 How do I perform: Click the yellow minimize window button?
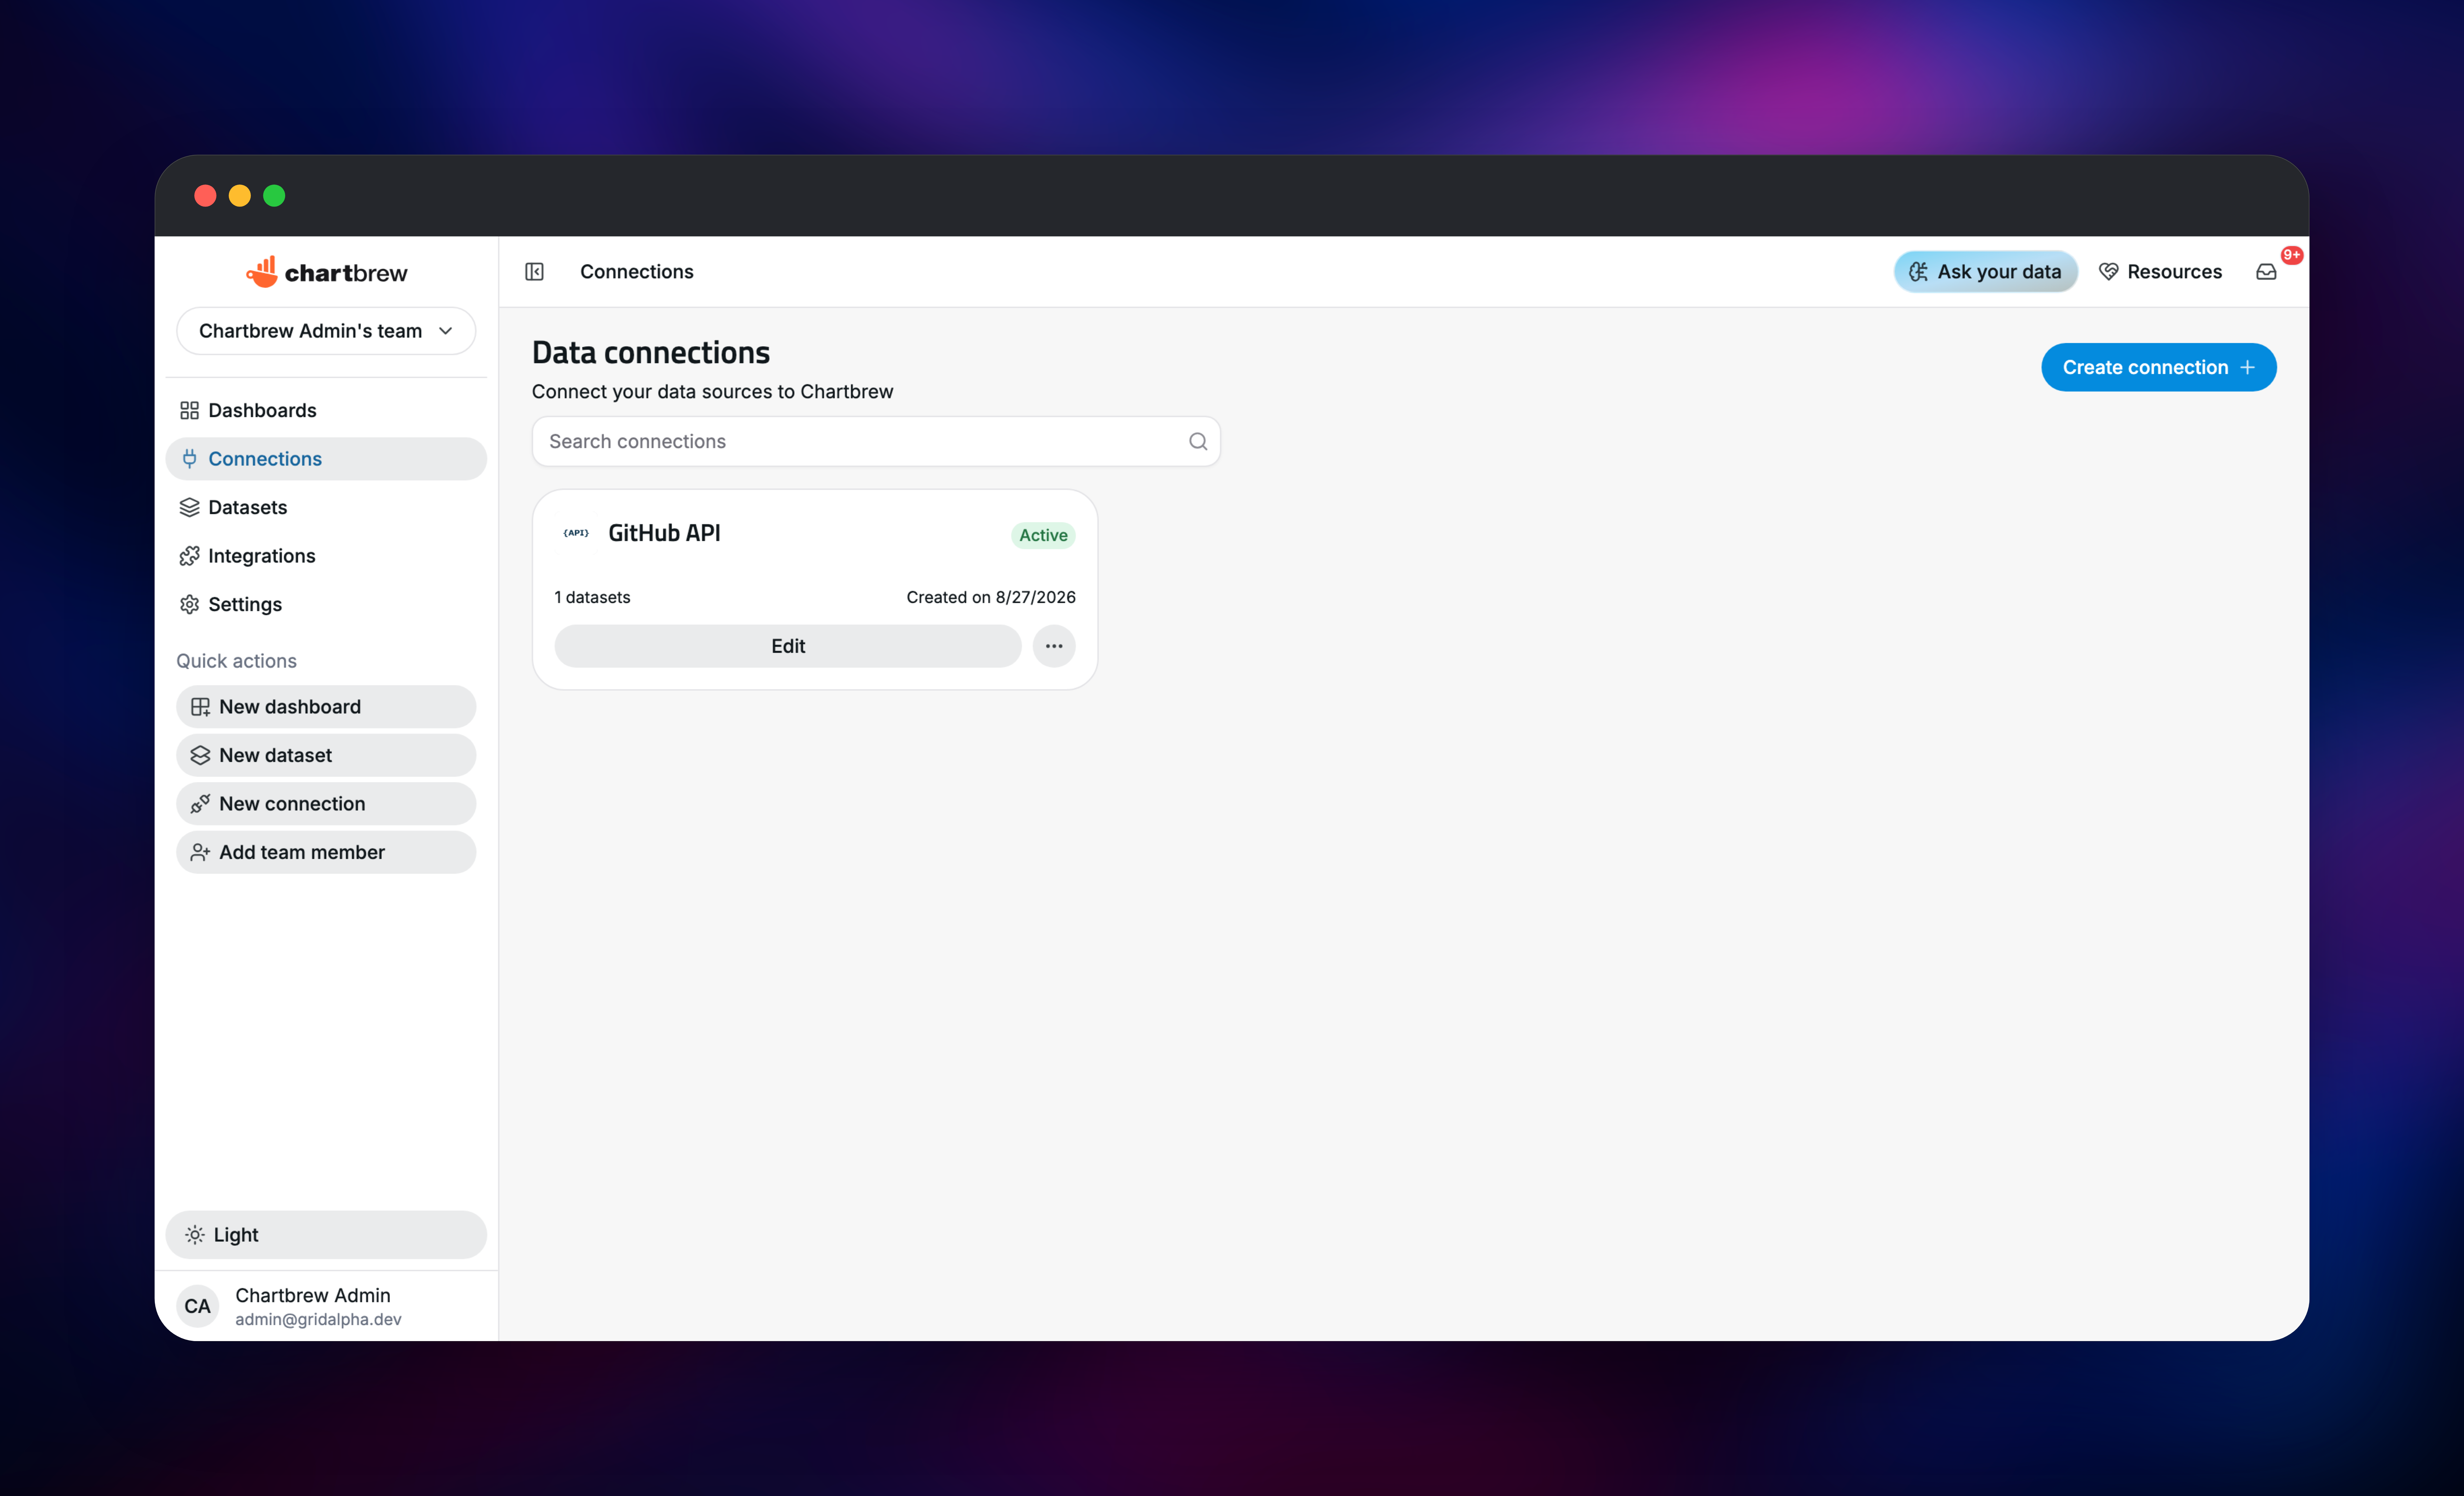(x=240, y=196)
